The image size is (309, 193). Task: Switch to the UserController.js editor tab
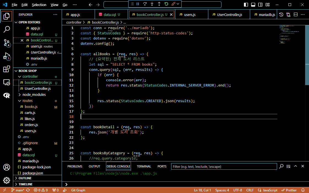[229, 15]
